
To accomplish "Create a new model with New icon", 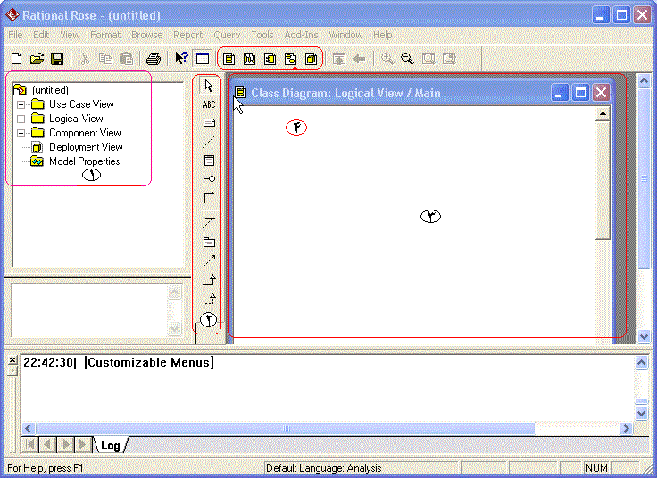I will pyautogui.click(x=17, y=59).
